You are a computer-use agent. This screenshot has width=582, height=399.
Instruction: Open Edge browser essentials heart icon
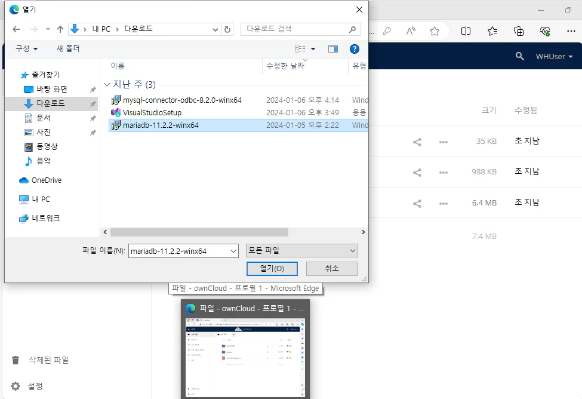(x=545, y=31)
